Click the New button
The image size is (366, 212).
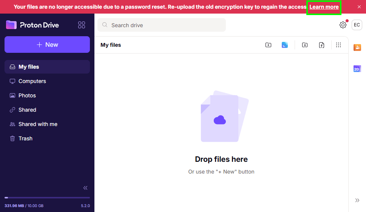click(x=47, y=45)
